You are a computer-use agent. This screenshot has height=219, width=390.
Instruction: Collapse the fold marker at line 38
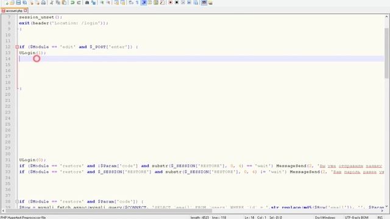click(x=17, y=201)
